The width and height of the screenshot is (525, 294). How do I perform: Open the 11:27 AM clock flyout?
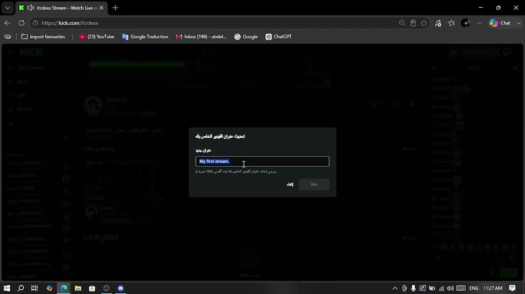[x=493, y=288]
